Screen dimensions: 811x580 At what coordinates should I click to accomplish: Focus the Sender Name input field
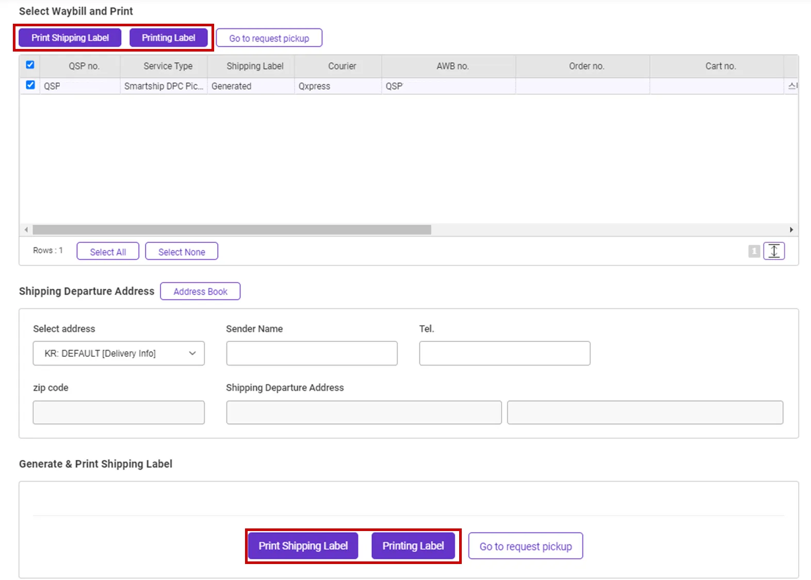pos(312,353)
